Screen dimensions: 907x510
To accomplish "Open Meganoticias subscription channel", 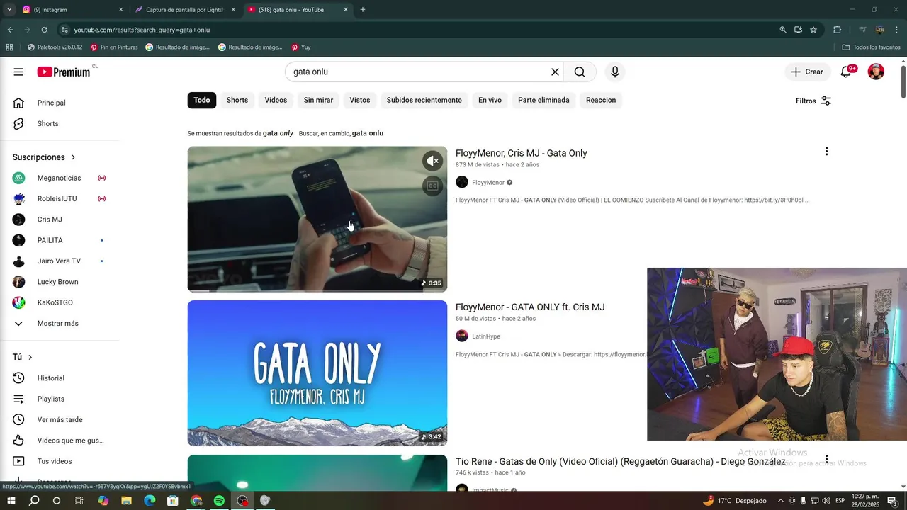I will pos(60,178).
